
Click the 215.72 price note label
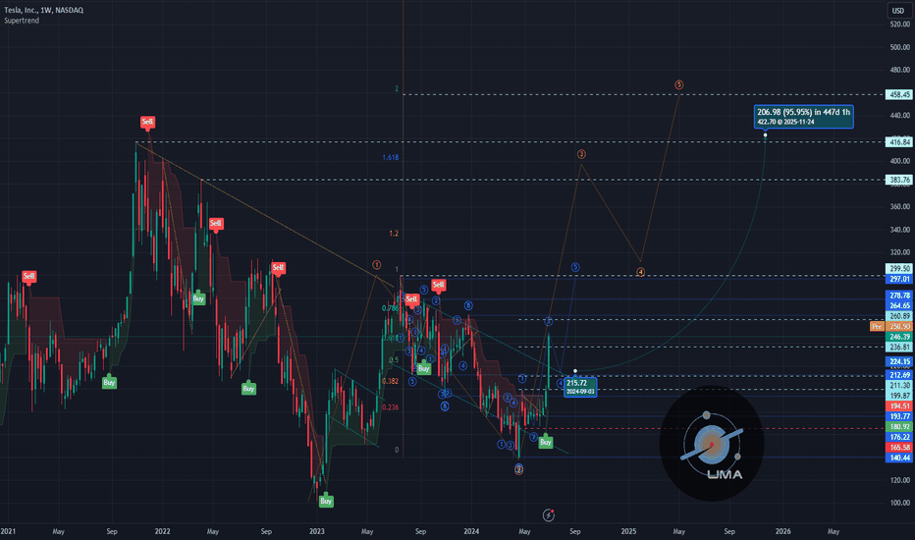click(580, 387)
